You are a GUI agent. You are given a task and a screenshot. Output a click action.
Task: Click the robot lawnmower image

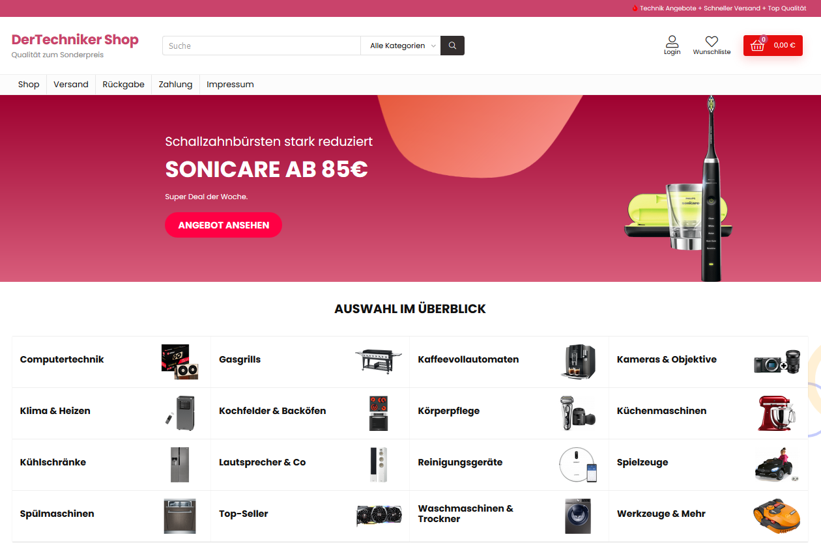[777, 516]
